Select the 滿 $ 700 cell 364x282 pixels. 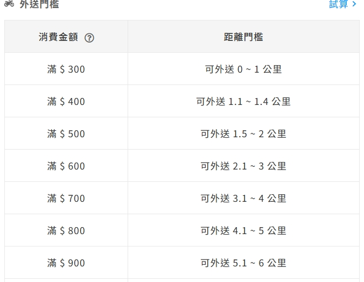click(66, 198)
